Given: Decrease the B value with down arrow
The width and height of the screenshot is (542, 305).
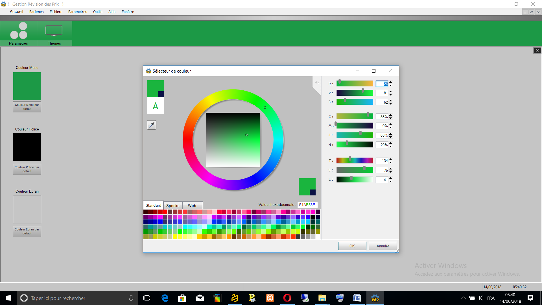Looking at the screenshot, I should pos(391,104).
